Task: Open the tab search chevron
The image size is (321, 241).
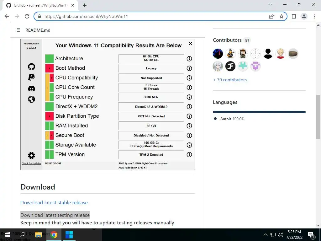Action: pyautogui.click(x=271, y=4)
